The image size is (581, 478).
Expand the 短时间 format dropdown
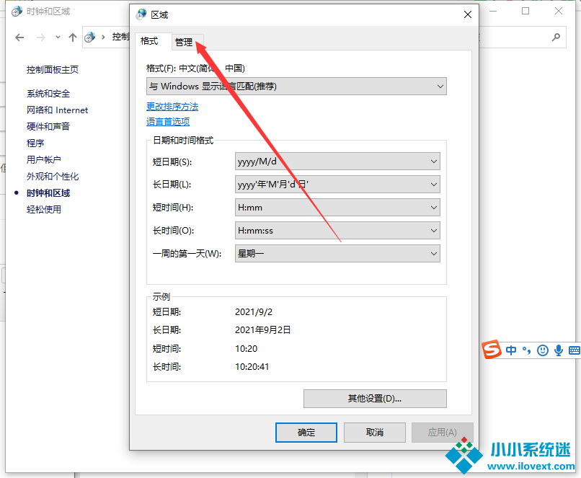coord(337,208)
